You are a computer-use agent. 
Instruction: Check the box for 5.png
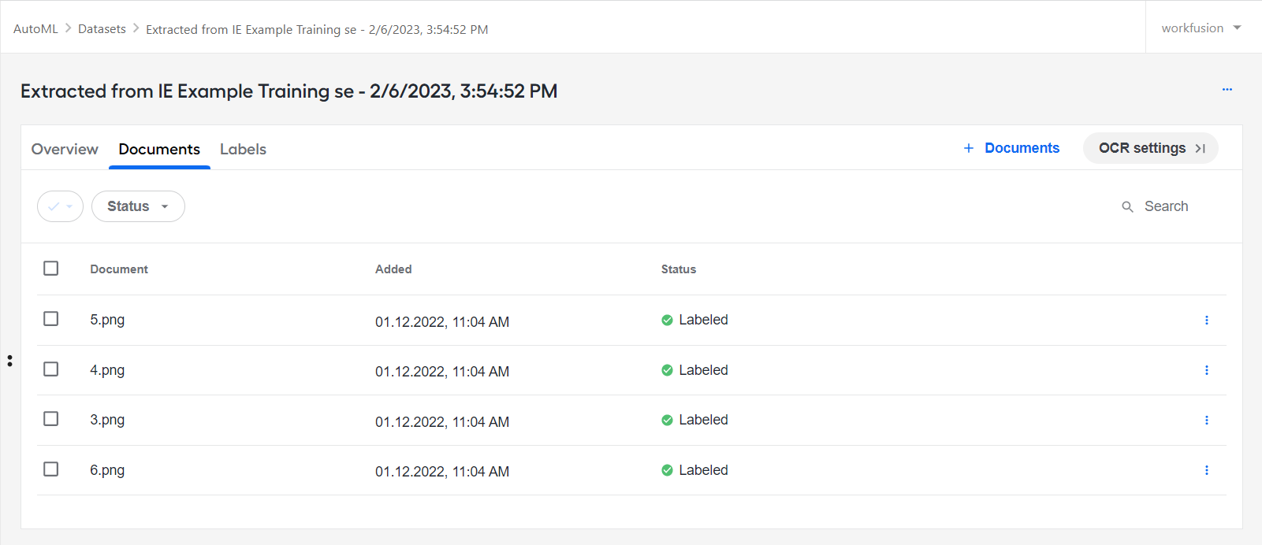click(x=51, y=319)
